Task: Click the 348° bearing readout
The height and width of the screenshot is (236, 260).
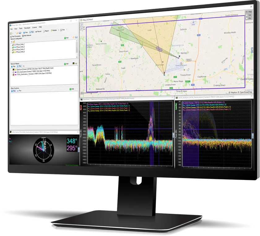Action: 72,141
